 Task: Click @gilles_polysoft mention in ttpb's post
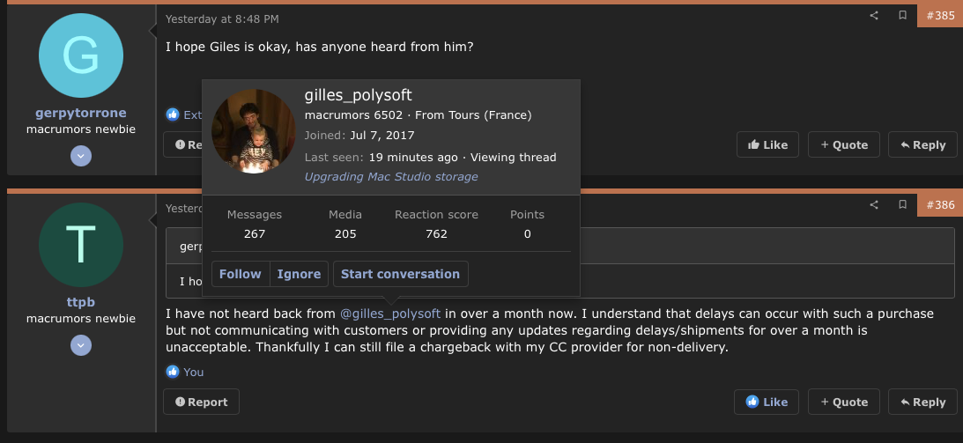pyautogui.click(x=390, y=314)
